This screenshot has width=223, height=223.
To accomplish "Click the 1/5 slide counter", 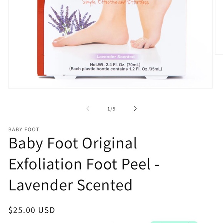I will pyautogui.click(x=111, y=109).
